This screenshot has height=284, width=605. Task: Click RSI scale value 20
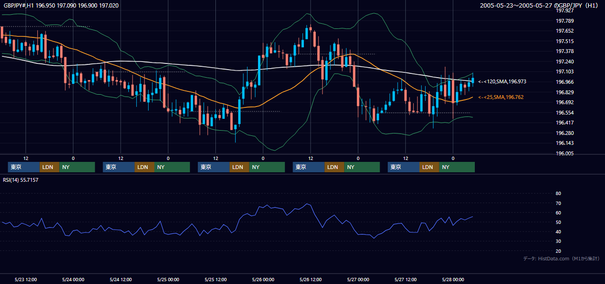[558, 251]
